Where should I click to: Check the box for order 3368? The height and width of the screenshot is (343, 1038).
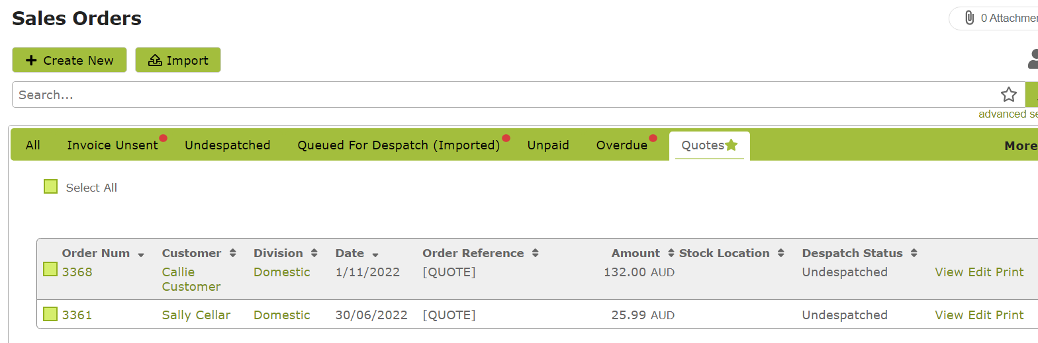[50, 269]
